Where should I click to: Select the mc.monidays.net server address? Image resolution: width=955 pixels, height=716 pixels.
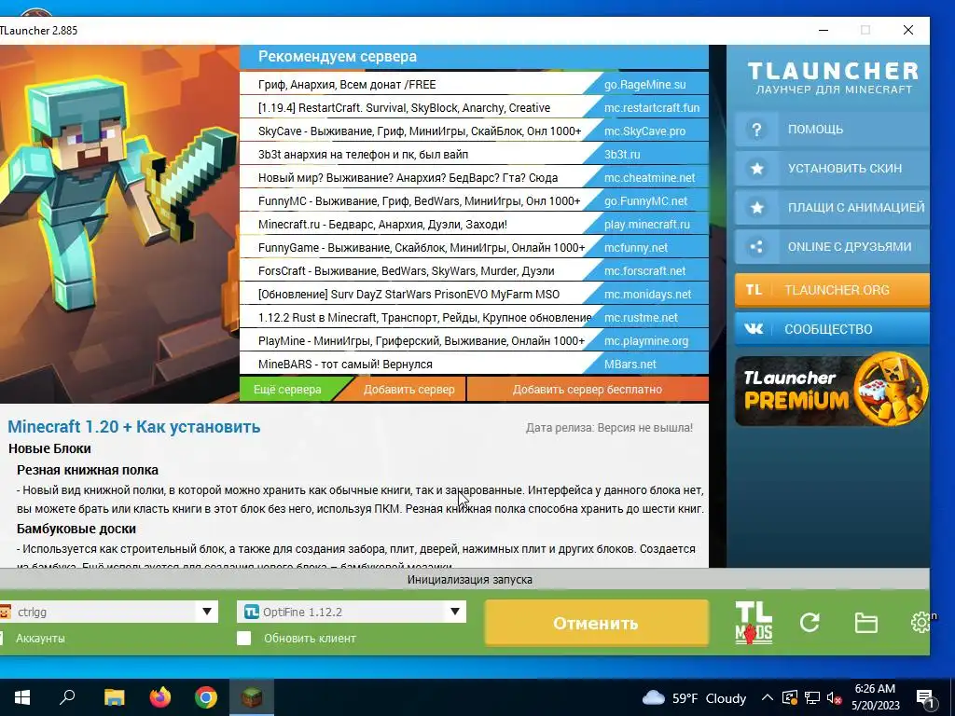tap(647, 294)
